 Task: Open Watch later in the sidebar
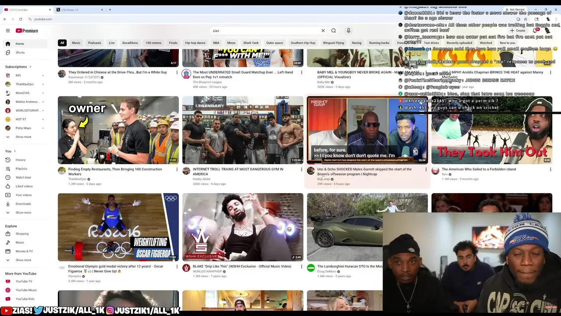tap(25, 177)
